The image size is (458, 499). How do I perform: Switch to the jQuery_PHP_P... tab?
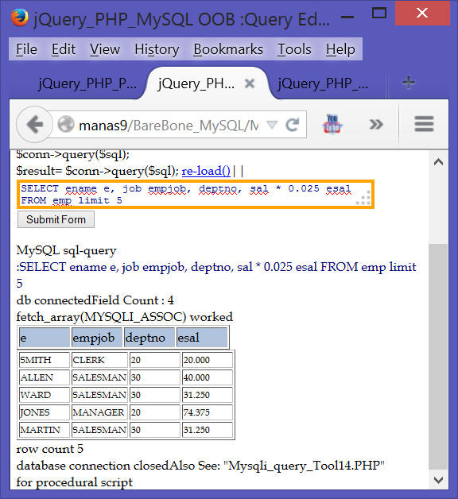(x=87, y=83)
